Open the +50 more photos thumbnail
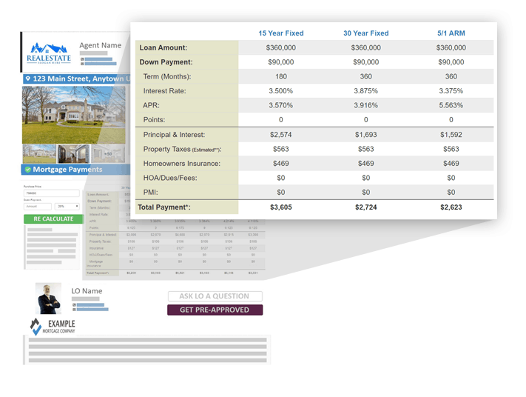 (x=108, y=154)
